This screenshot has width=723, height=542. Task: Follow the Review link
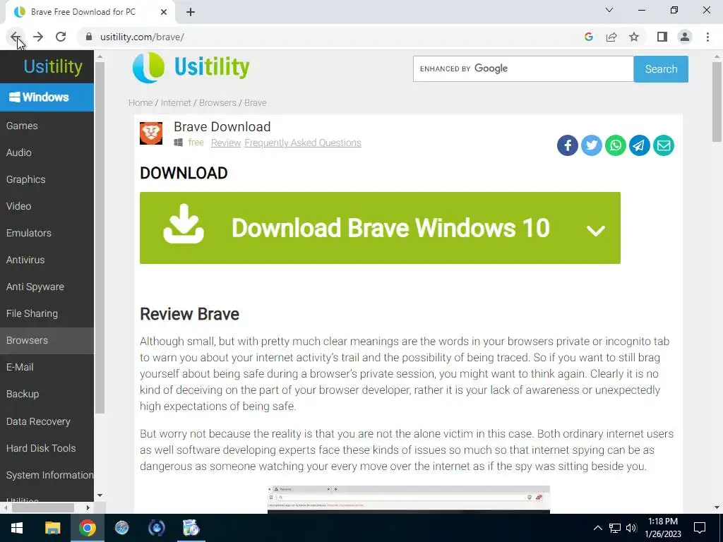(x=226, y=143)
